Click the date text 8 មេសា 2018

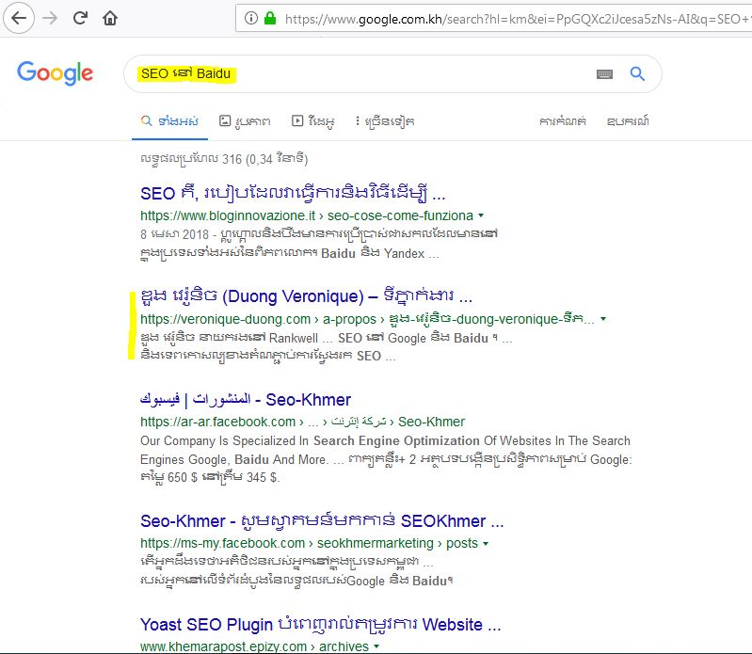[174, 234]
